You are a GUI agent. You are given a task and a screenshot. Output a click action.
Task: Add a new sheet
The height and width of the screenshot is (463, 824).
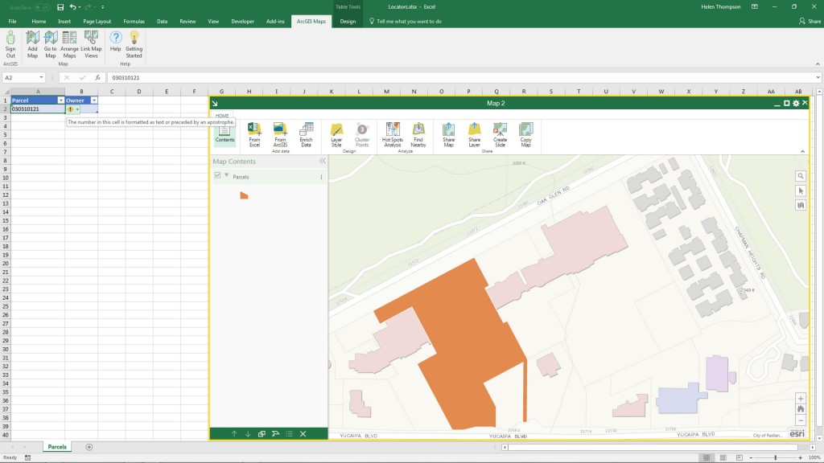pyautogui.click(x=89, y=447)
